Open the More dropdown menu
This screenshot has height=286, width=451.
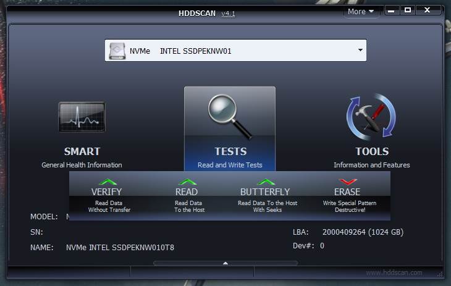click(x=360, y=11)
